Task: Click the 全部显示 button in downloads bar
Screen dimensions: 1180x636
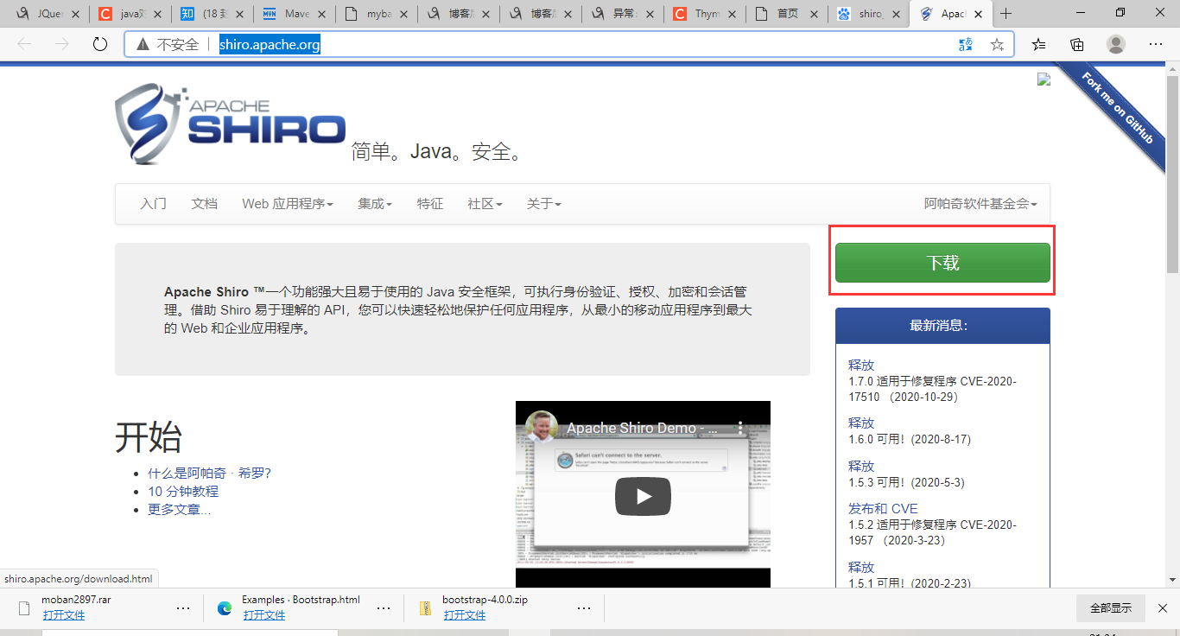Action: coord(1111,607)
